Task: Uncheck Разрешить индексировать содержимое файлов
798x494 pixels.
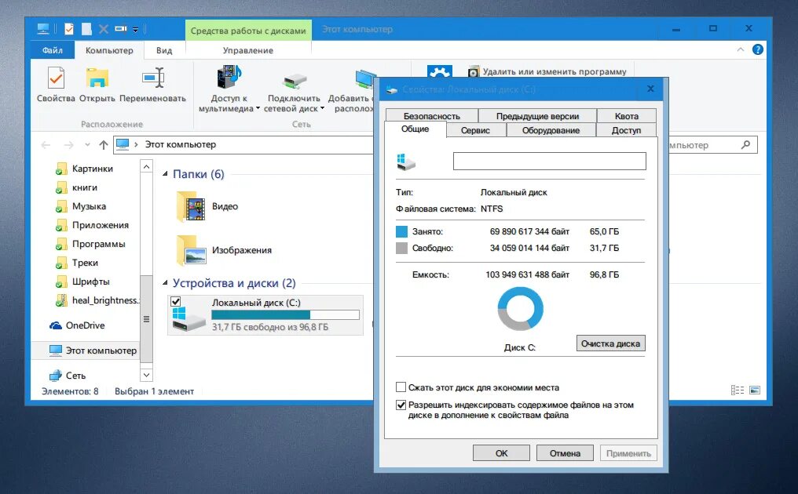Action: pos(401,405)
